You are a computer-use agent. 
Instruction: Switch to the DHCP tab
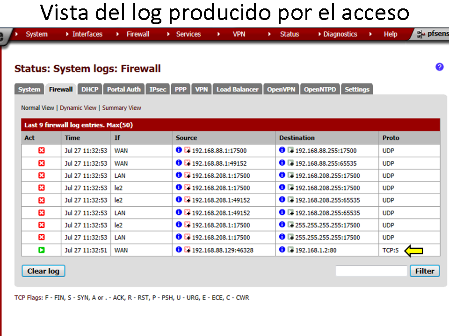point(89,90)
